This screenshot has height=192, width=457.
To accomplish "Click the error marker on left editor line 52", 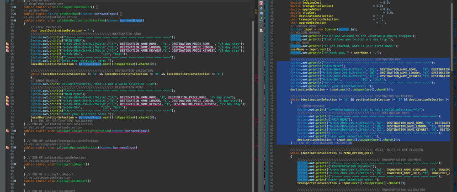I will coord(7,44).
